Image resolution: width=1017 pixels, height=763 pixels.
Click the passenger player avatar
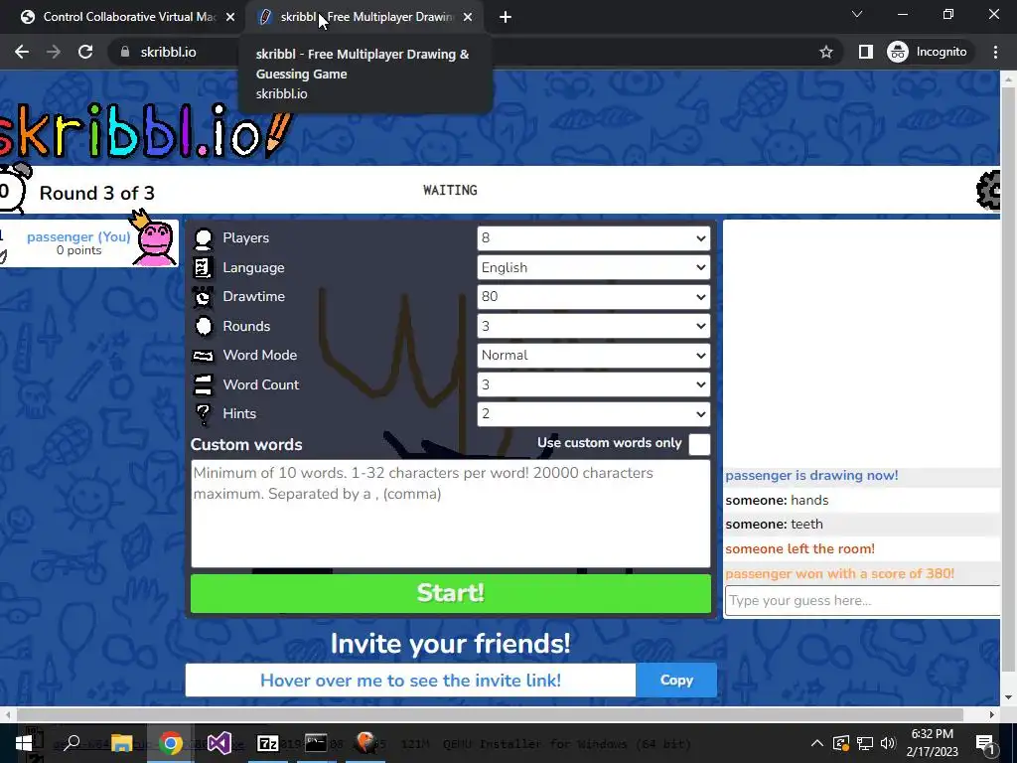click(x=154, y=238)
